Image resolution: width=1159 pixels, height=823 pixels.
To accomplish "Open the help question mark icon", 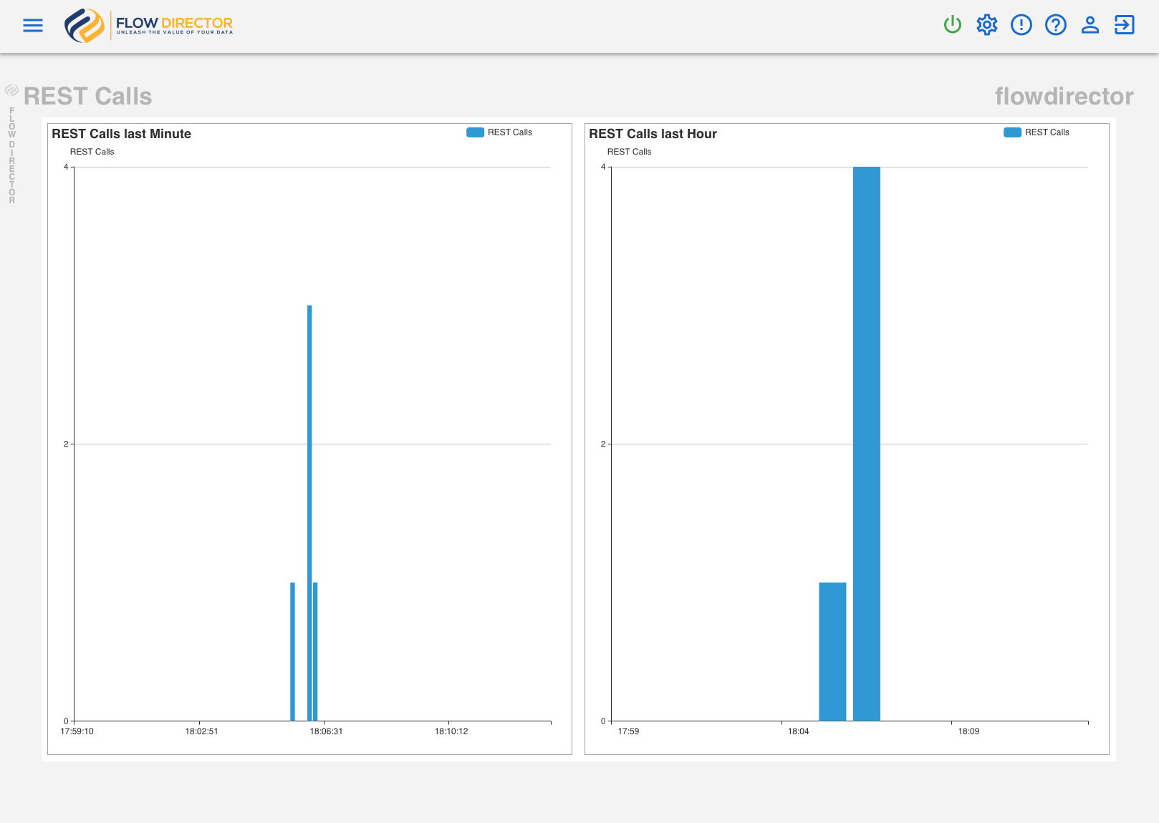I will (1055, 25).
